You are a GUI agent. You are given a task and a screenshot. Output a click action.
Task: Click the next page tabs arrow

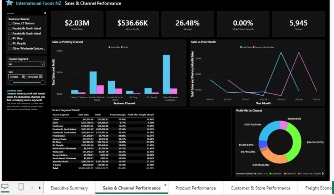[x=40, y=188]
